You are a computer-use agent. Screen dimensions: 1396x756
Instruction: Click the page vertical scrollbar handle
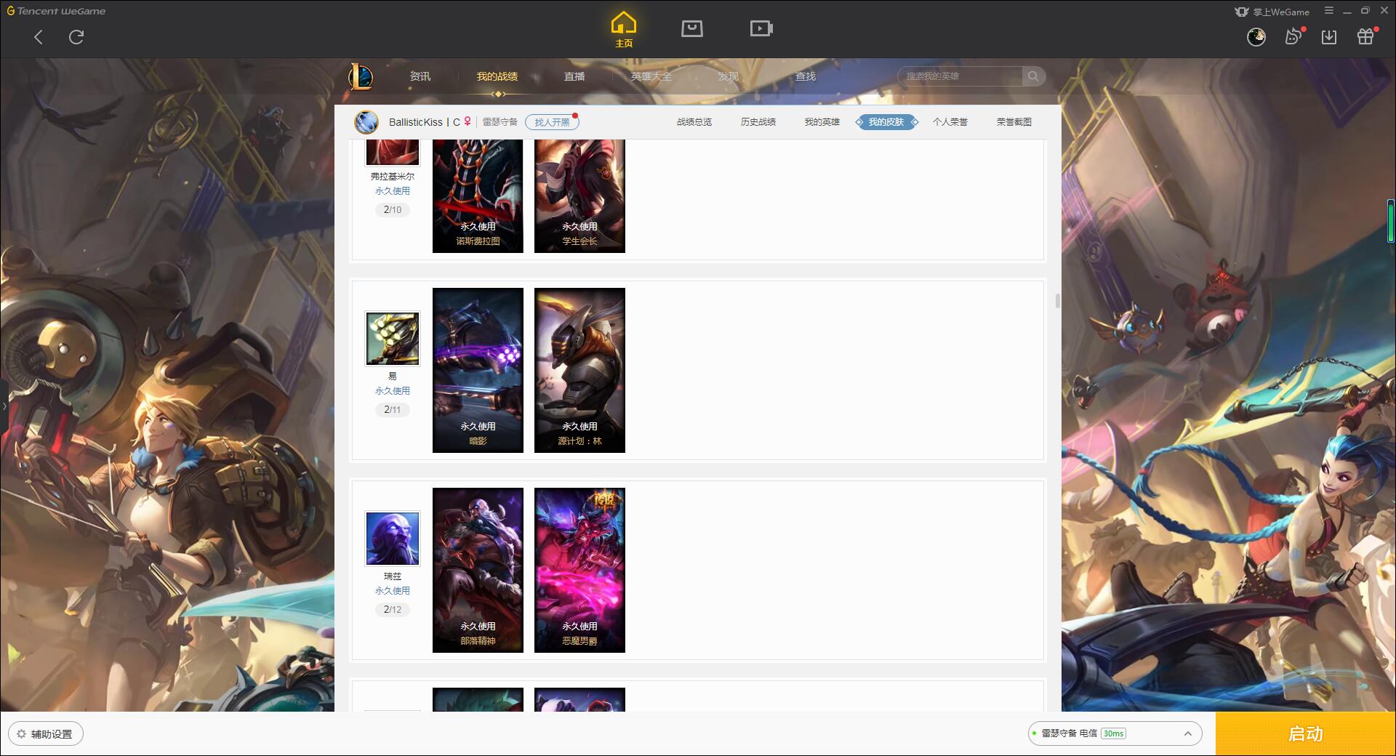1057,300
